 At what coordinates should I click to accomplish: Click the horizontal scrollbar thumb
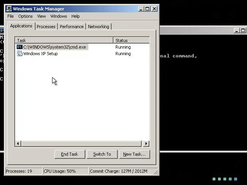[81, 143]
